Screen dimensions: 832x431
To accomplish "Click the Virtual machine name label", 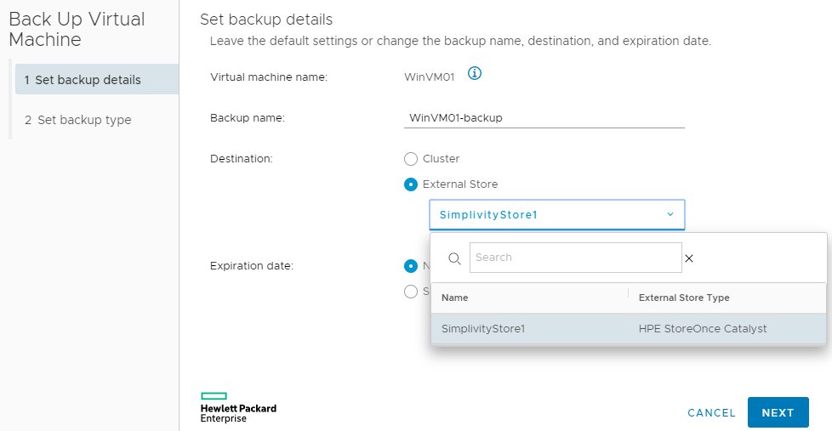I will pyautogui.click(x=269, y=77).
